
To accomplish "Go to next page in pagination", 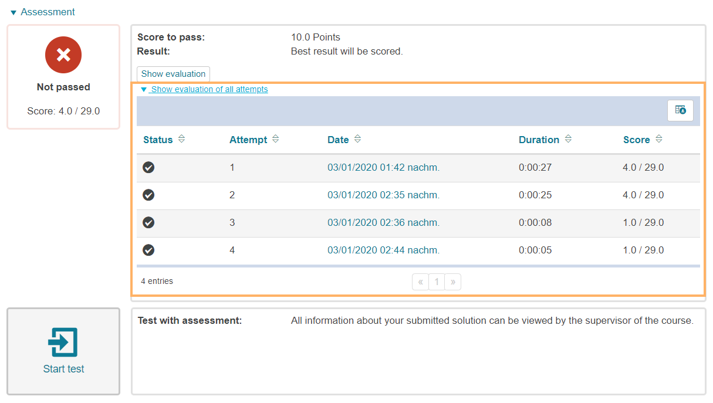I will click(452, 282).
